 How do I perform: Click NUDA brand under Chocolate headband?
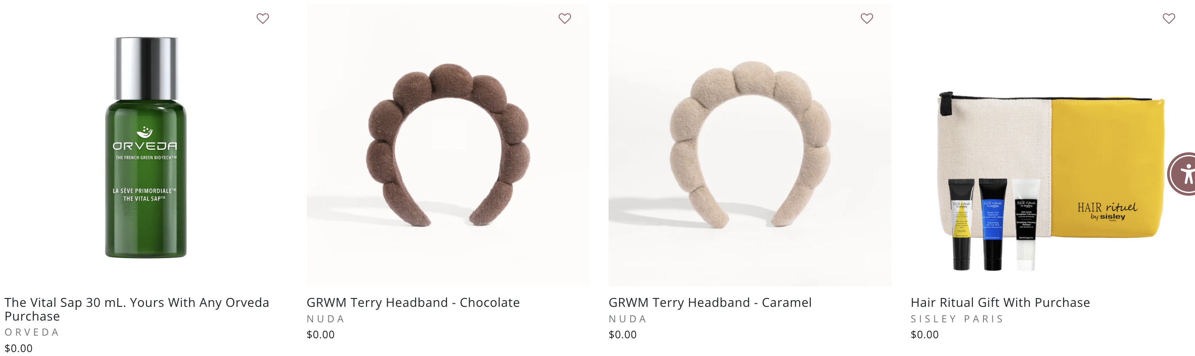tap(325, 319)
